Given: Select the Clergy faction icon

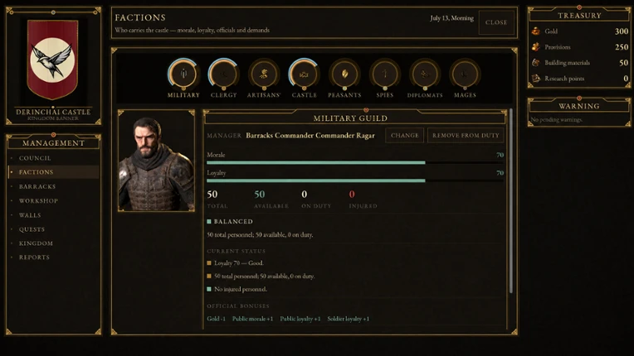Looking at the screenshot, I should (x=223, y=75).
